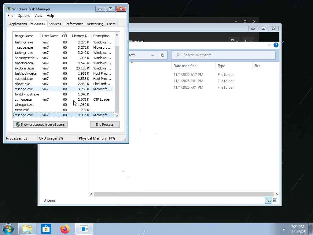Select the sihost.exe process
This screenshot has width=313, height=235.
64,84
